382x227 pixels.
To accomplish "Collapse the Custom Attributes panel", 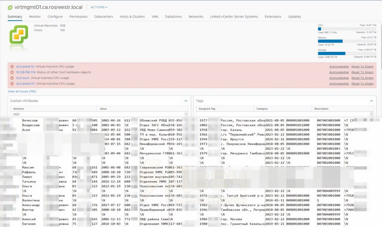I will pyautogui.click(x=186, y=101).
